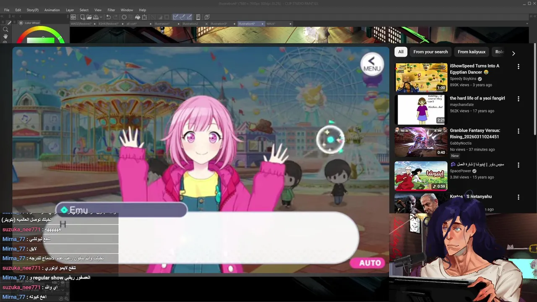Click the pen sub-tool palette icon

(x=9, y=23)
